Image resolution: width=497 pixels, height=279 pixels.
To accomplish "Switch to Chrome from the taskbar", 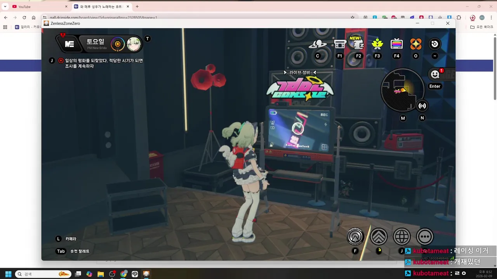I will click(123, 274).
